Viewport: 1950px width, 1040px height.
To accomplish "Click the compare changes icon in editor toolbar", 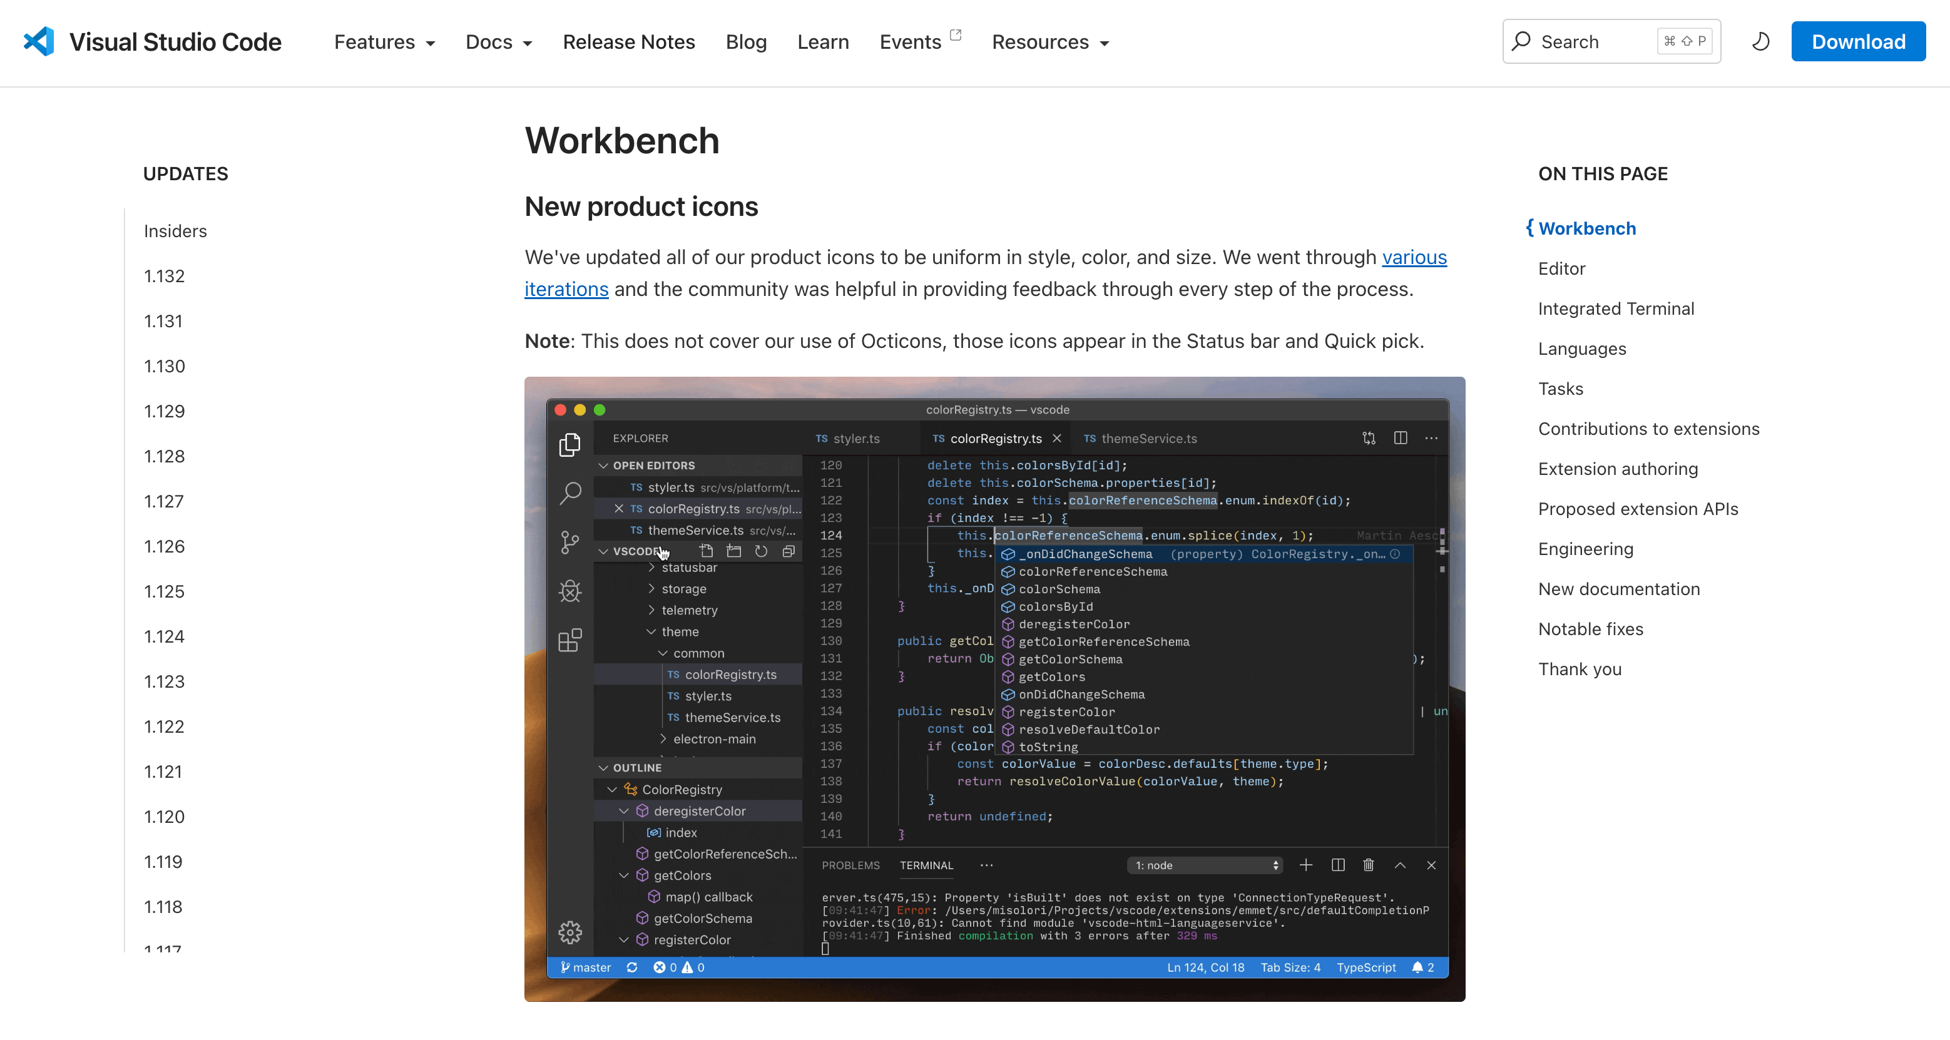I will (x=1369, y=438).
